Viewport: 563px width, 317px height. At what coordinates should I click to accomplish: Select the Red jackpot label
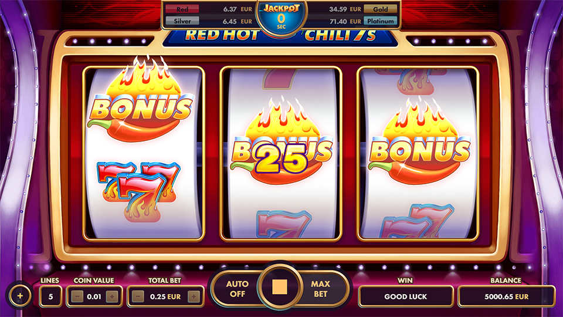(182, 9)
